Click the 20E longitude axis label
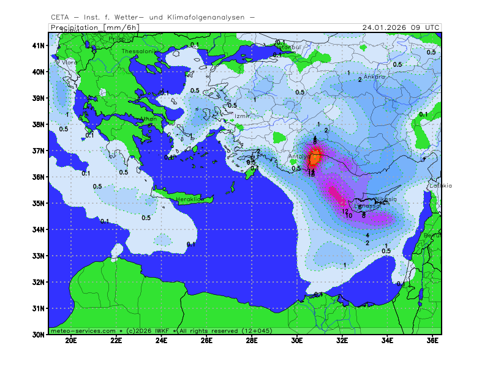490x367 pixels. [x=71, y=341]
